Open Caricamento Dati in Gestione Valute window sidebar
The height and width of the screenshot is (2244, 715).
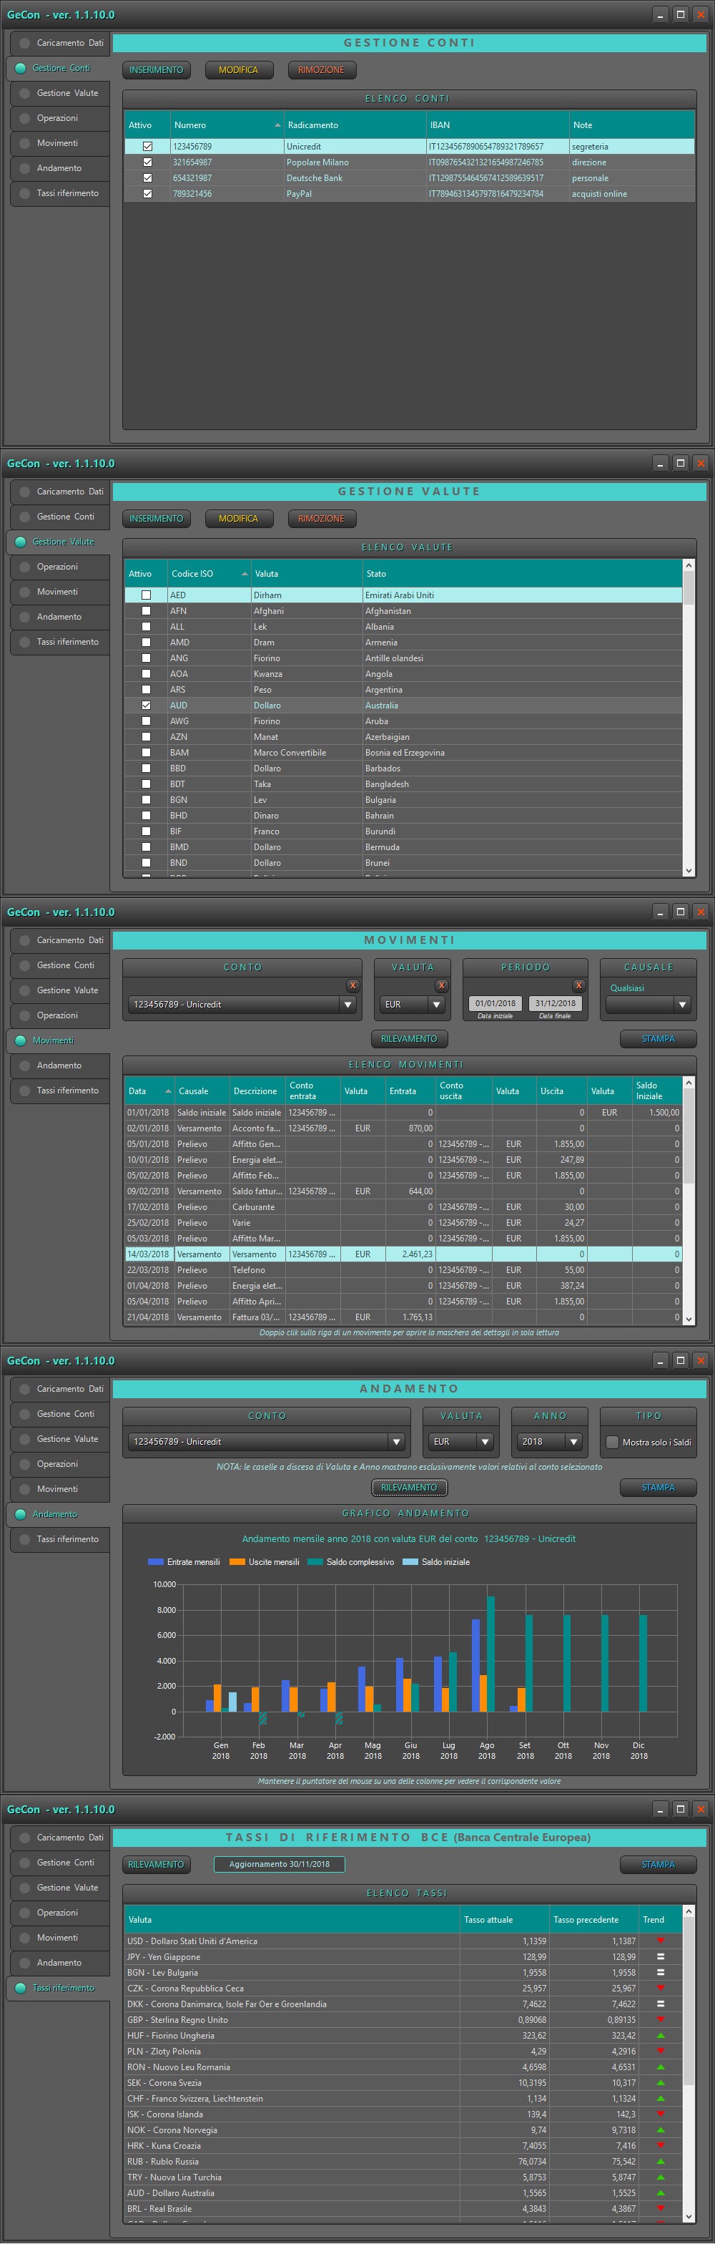tap(60, 492)
